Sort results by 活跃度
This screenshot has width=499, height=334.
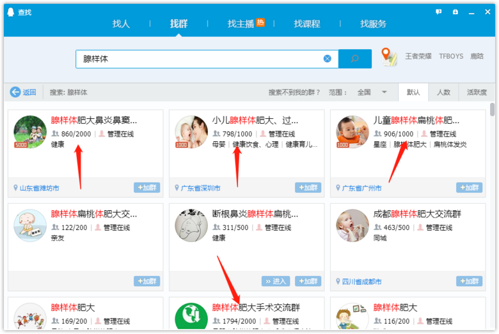(x=477, y=92)
